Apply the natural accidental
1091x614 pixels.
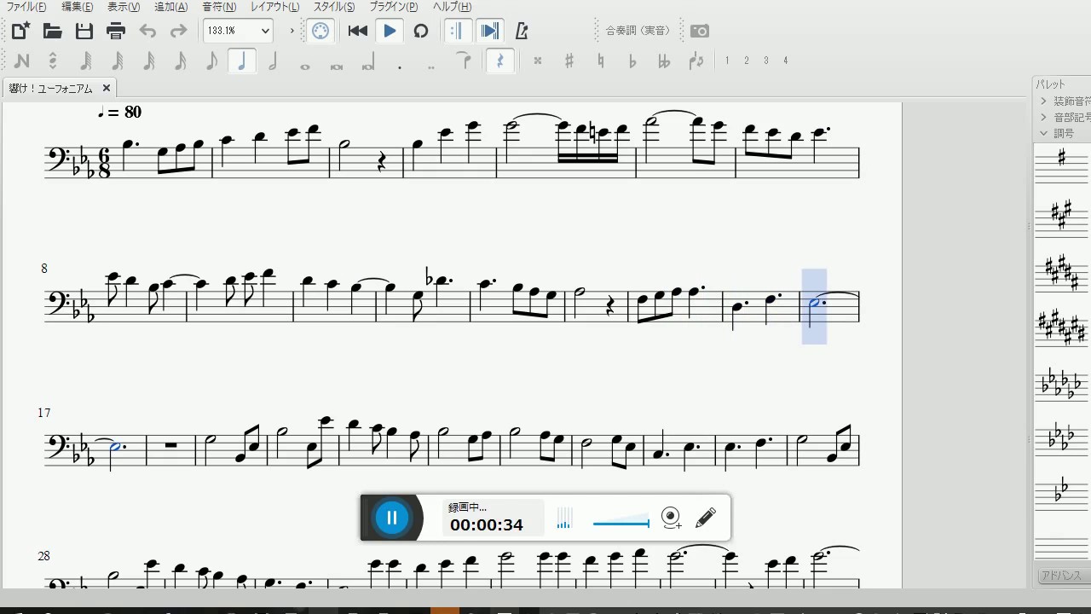point(601,61)
